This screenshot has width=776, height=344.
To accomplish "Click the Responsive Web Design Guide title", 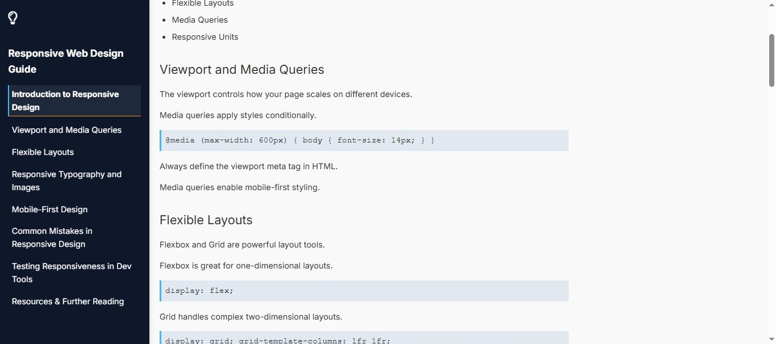I will (66, 61).
